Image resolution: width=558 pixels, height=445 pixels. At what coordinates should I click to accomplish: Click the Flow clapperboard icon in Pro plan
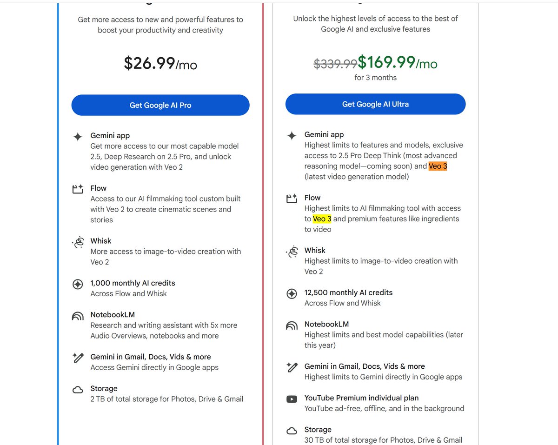78,189
